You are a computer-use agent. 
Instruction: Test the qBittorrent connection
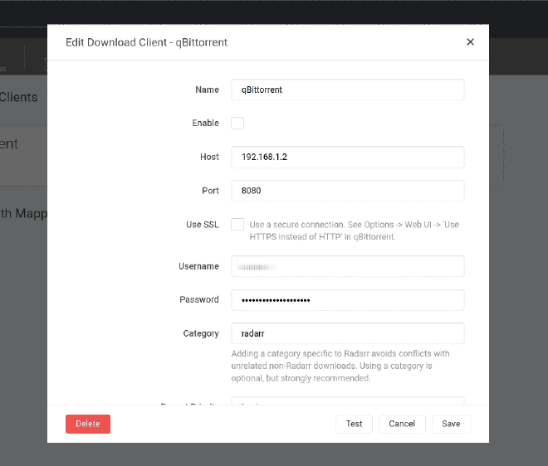point(354,424)
